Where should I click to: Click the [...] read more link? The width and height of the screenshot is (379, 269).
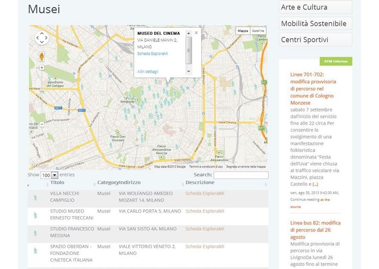pyautogui.click(x=315, y=184)
